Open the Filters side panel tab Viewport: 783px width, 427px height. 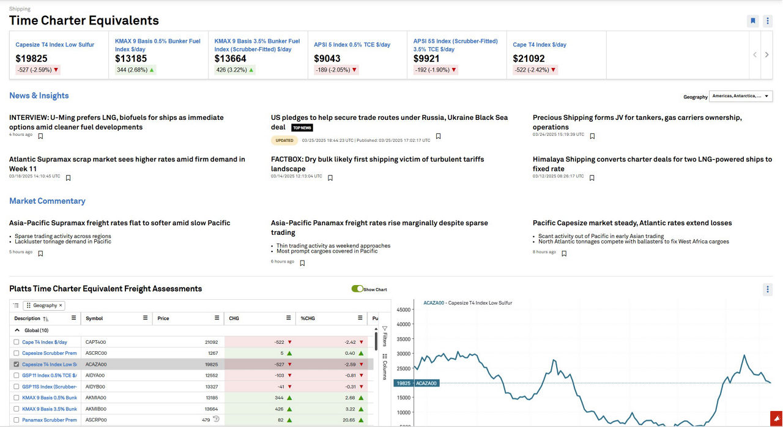point(384,336)
